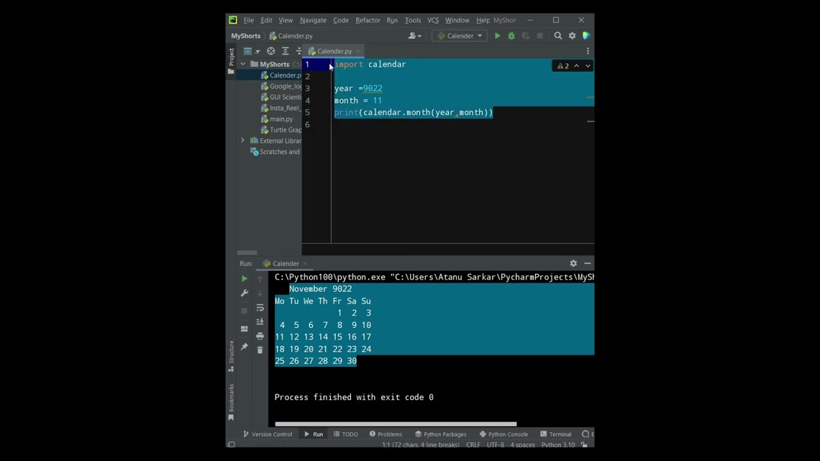Open the View menu
Image resolution: width=820 pixels, height=461 pixels.
pyautogui.click(x=286, y=20)
